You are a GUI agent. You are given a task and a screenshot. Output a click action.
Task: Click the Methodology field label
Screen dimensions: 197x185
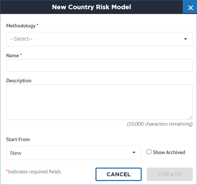pos(21,26)
